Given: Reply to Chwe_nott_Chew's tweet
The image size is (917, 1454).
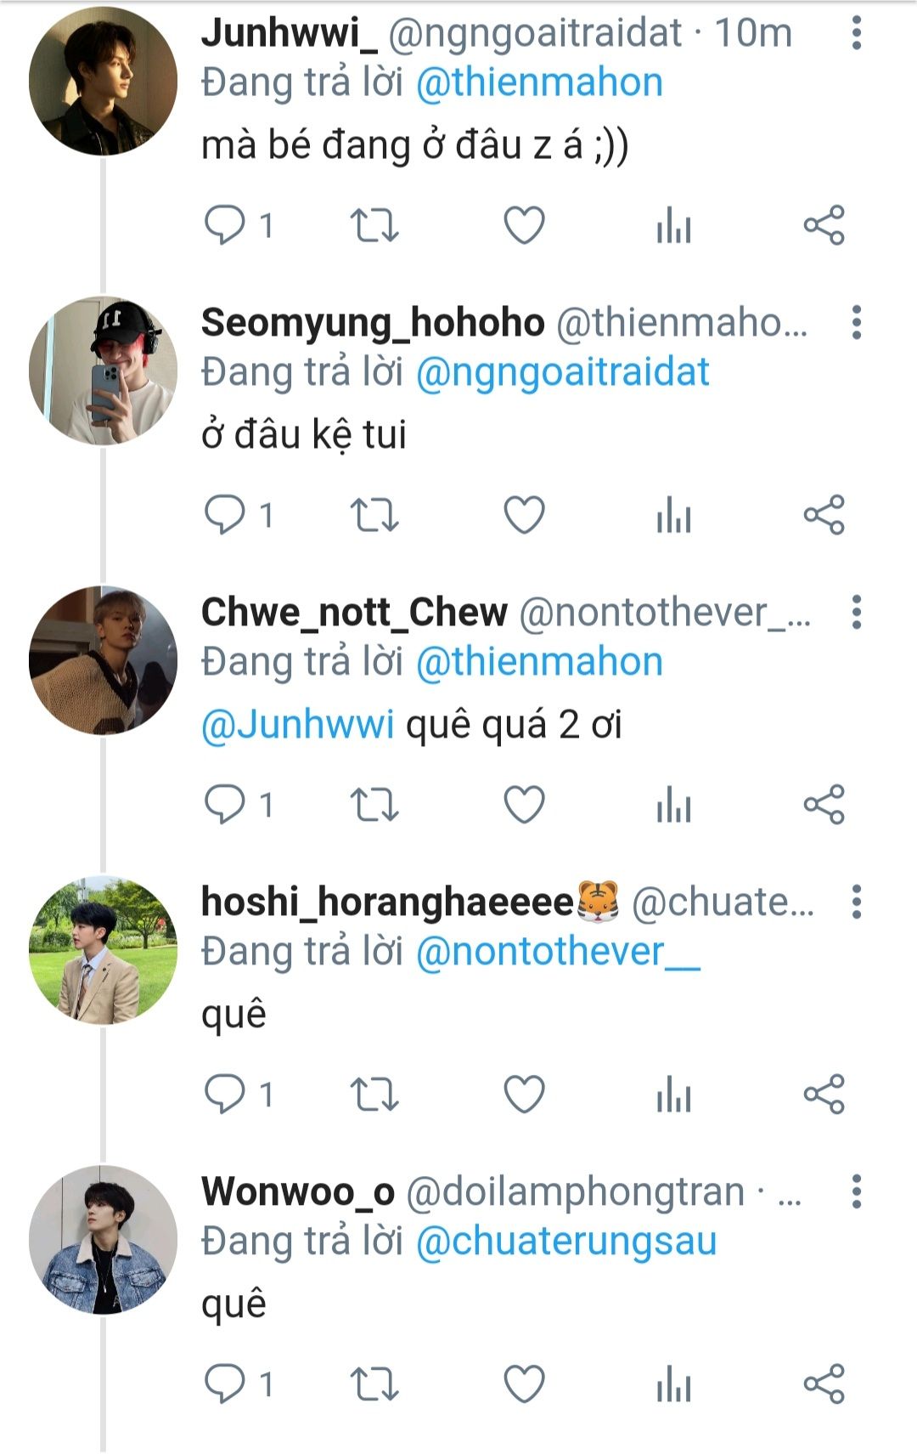Looking at the screenshot, I should [x=225, y=805].
